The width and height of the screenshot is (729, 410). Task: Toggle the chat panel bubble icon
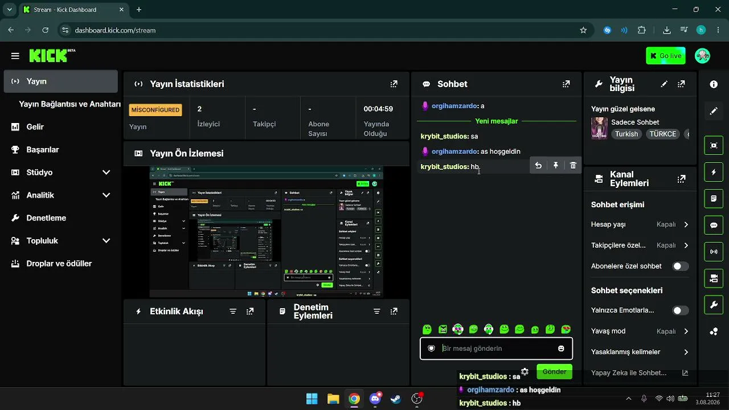[714, 225]
